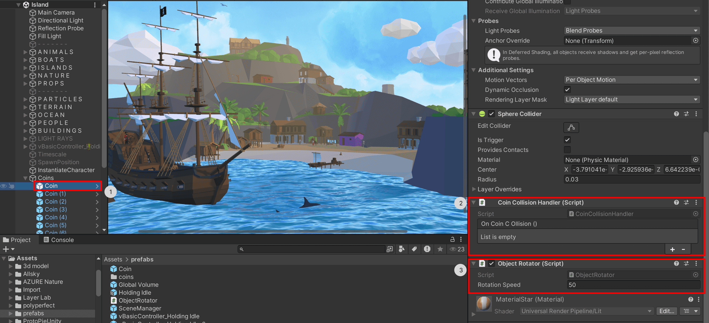Click the project search field
The width and height of the screenshot is (709, 323).
[x=311, y=249]
